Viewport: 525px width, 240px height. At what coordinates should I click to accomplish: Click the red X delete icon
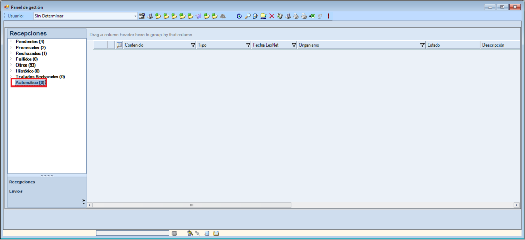tap(272, 16)
